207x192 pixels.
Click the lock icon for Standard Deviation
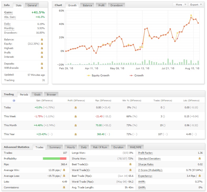200,158
